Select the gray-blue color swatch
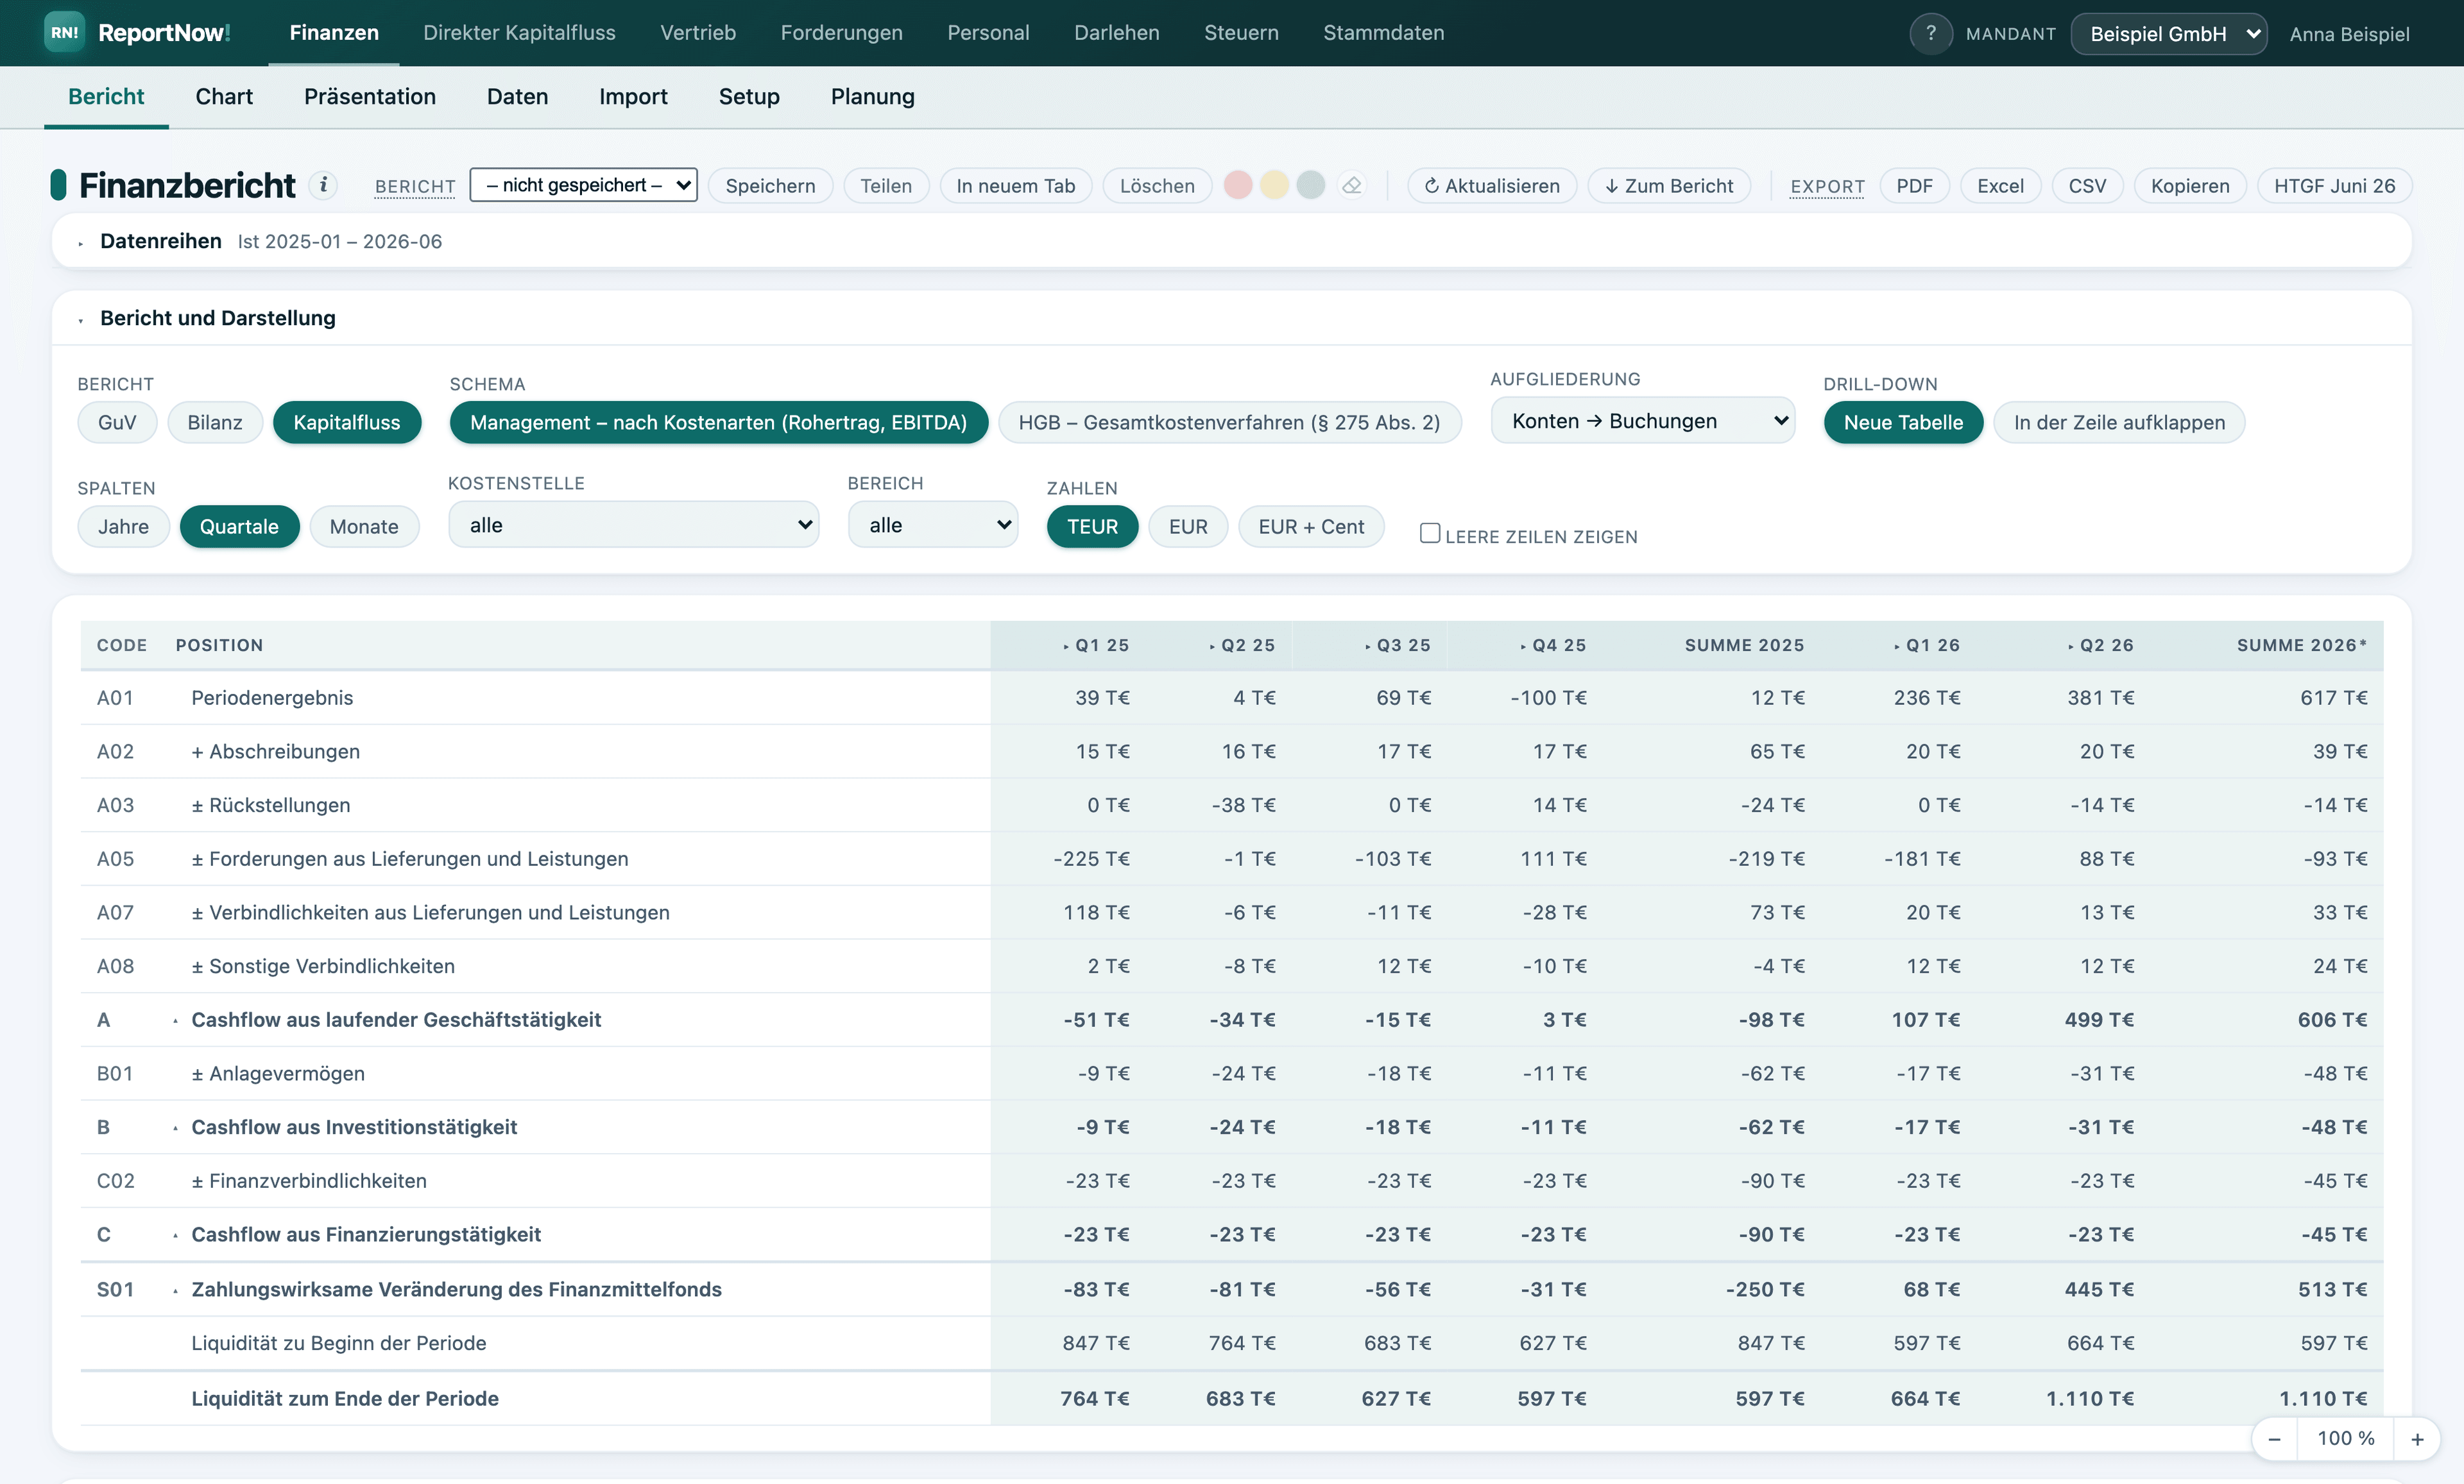The width and height of the screenshot is (2464, 1484). (1310, 185)
